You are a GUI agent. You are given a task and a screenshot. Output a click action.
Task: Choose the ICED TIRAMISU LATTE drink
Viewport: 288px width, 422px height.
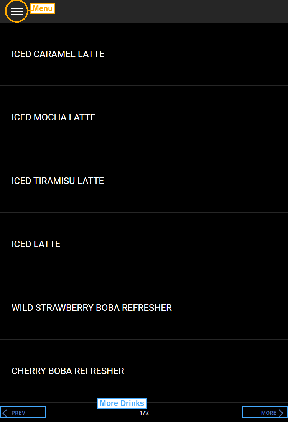pos(58,181)
